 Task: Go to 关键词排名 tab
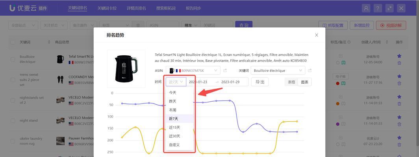pos(78,8)
